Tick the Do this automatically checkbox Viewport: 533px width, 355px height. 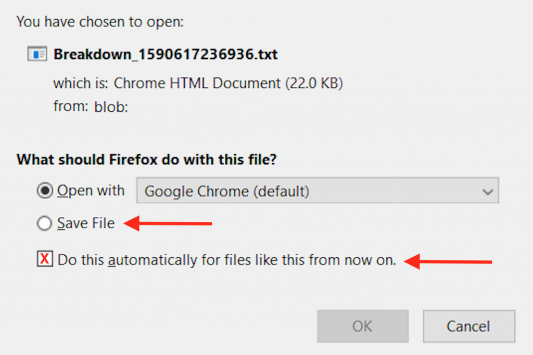pos(45,259)
